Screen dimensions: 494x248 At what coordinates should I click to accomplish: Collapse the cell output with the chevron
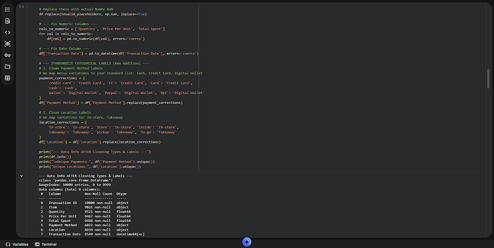click(21, 176)
